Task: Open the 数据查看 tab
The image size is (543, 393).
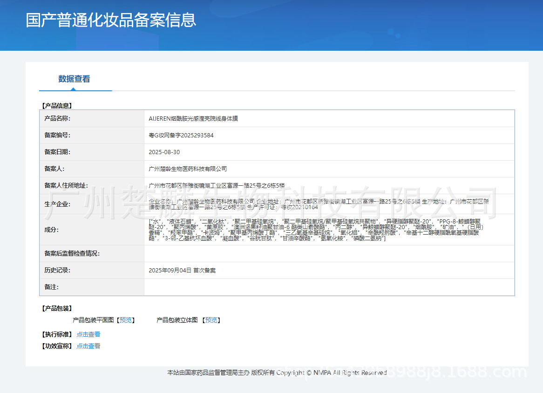Action: click(x=74, y=79)
